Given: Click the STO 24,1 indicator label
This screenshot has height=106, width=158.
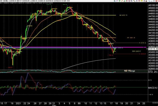Looking at the screenshot, I should point(153,72).
